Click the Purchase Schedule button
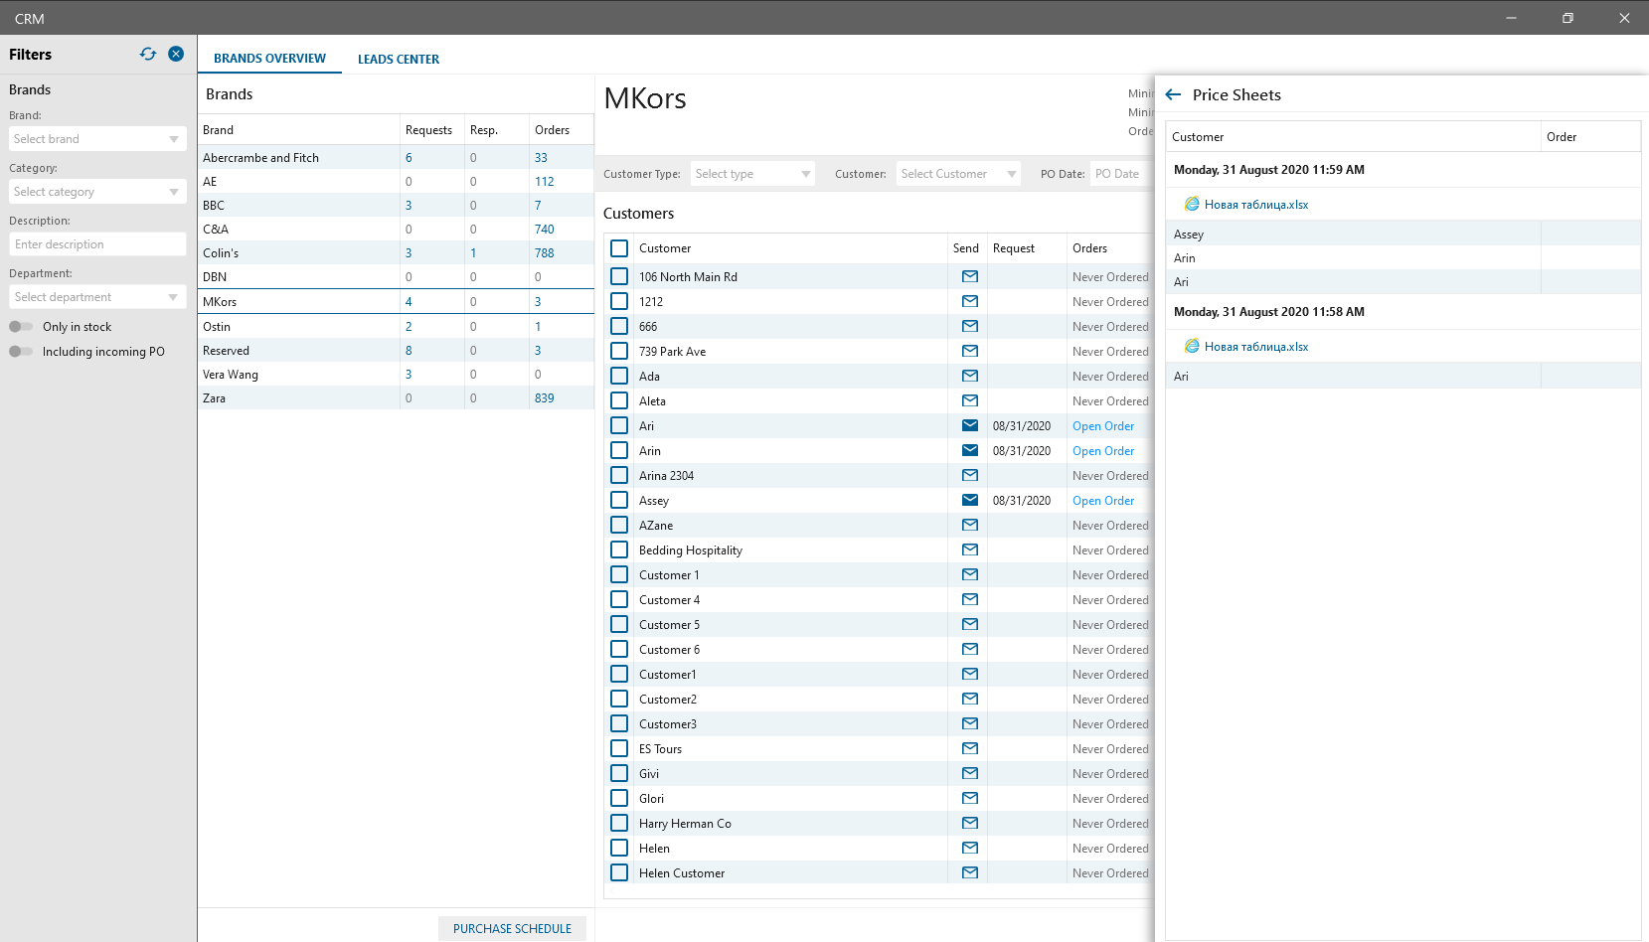 point(512,929)
